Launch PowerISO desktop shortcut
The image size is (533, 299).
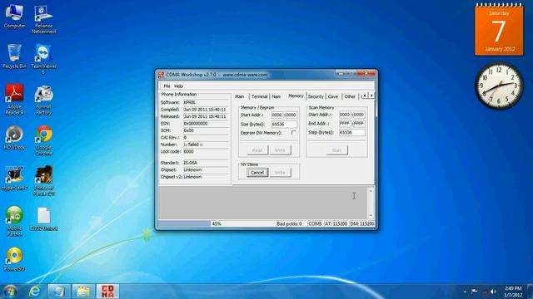14,259
